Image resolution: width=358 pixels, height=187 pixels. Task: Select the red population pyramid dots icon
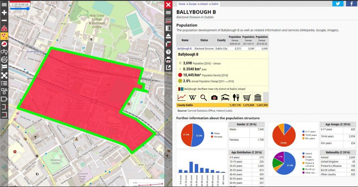[4, 29]
